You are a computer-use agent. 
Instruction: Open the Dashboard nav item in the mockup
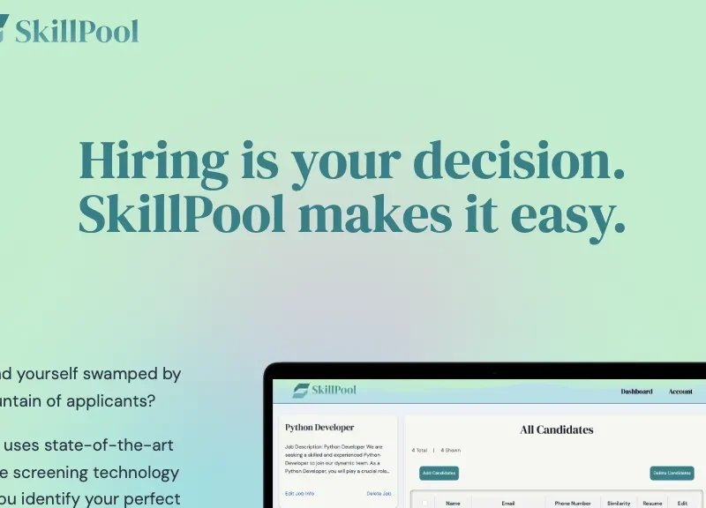coord(636,392)
